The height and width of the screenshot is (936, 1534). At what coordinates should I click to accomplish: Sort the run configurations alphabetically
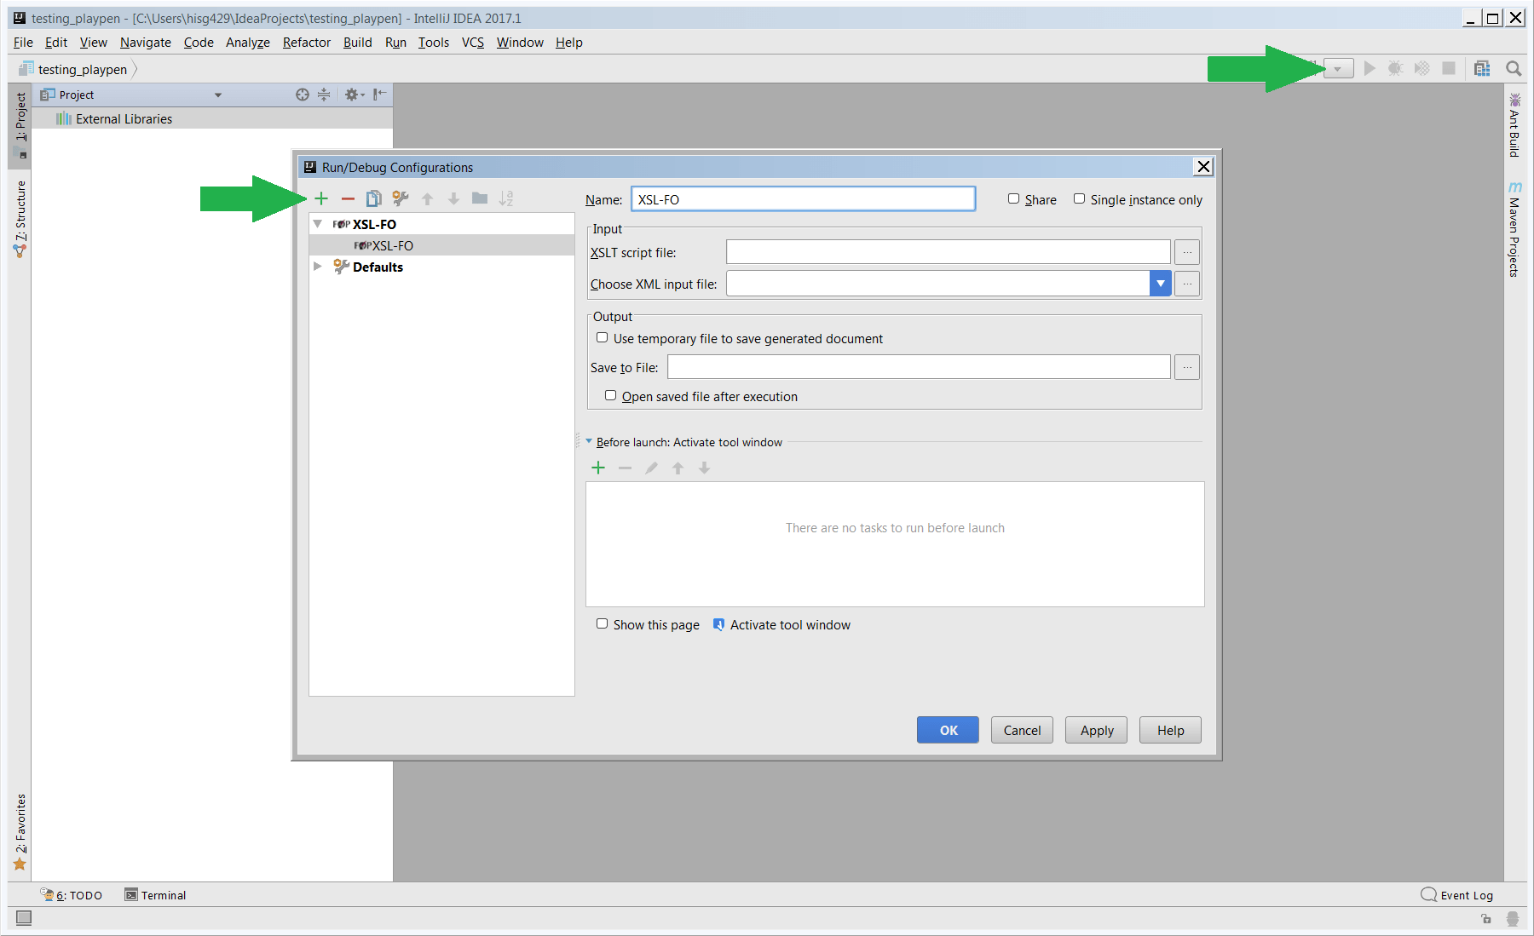506,198
